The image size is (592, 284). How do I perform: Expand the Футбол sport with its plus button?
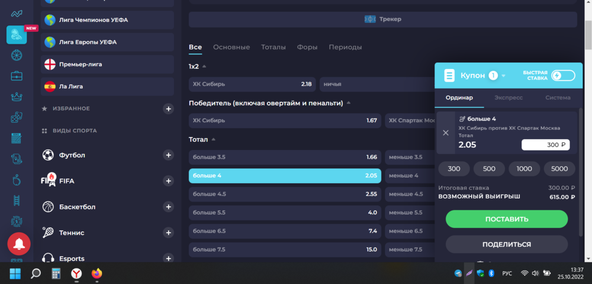point(168,155)
